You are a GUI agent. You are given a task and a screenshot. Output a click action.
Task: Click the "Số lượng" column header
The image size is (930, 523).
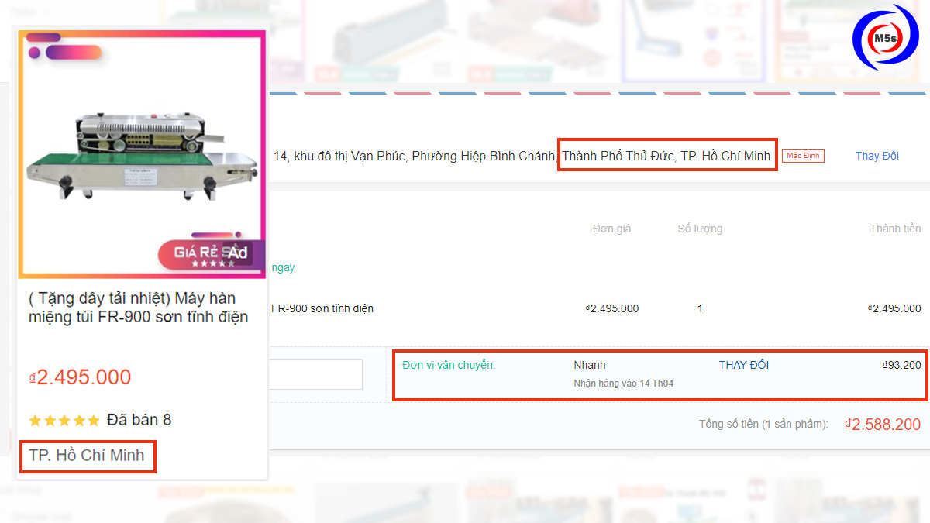(700, 229)
